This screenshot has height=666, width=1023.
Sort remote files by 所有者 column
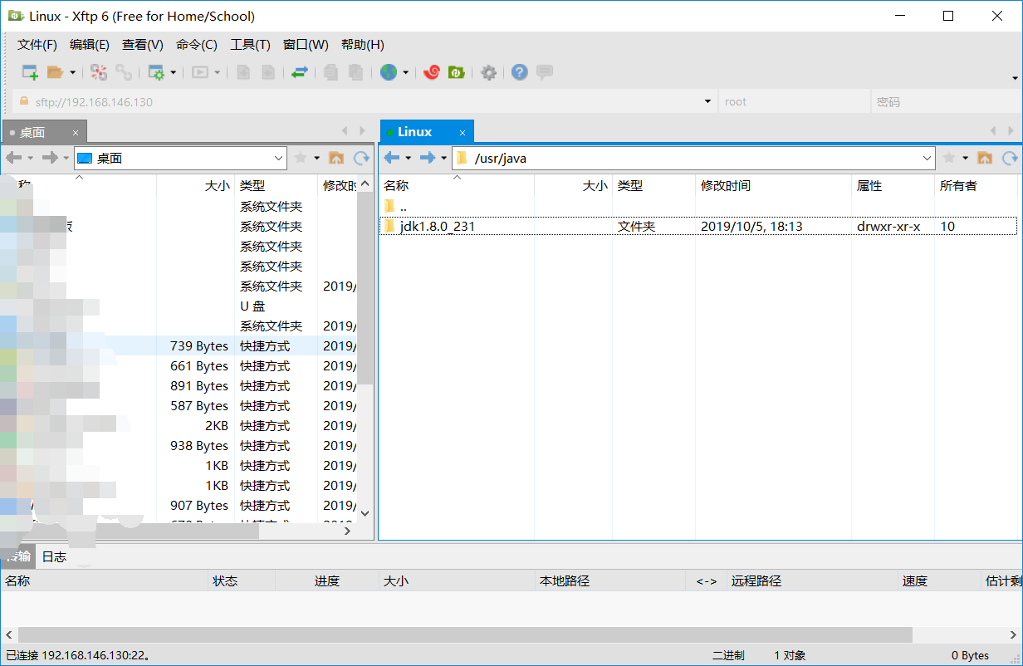[976, 186]
